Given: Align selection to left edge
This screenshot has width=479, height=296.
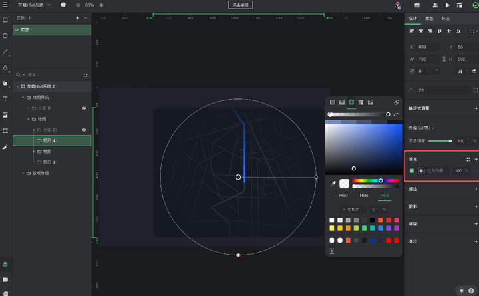Looking at the screenshot, I should click(412, 31).
